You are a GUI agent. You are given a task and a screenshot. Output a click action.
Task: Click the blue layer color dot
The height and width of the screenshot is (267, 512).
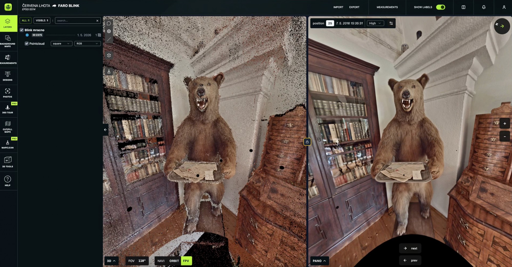click(x=27, y=35)
